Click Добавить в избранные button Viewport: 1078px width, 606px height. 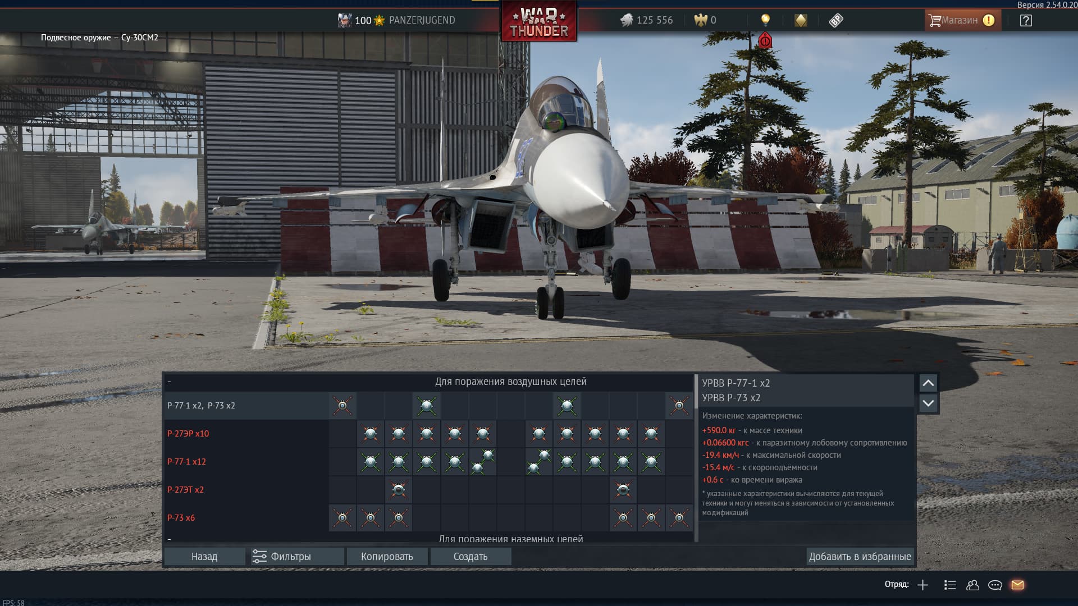pyautogui.click(x=860, y=557)
